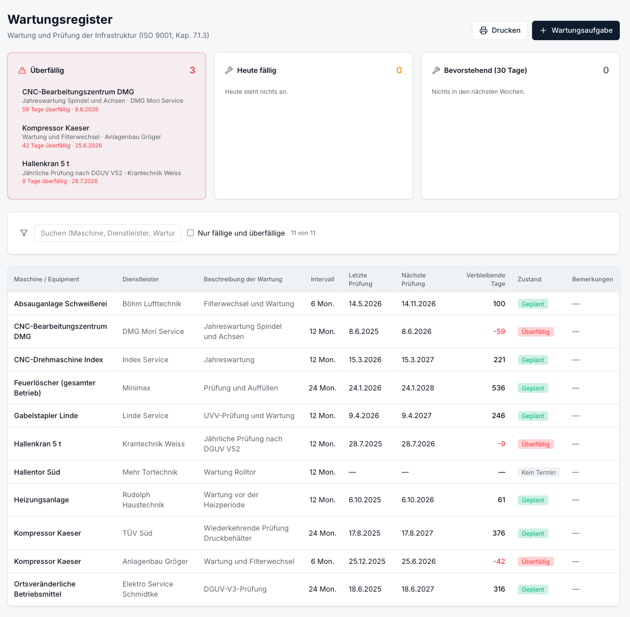Sort by Maschine / Equipment column header
The width and height of the screenshot is (630, 617).
coord(46,279)
